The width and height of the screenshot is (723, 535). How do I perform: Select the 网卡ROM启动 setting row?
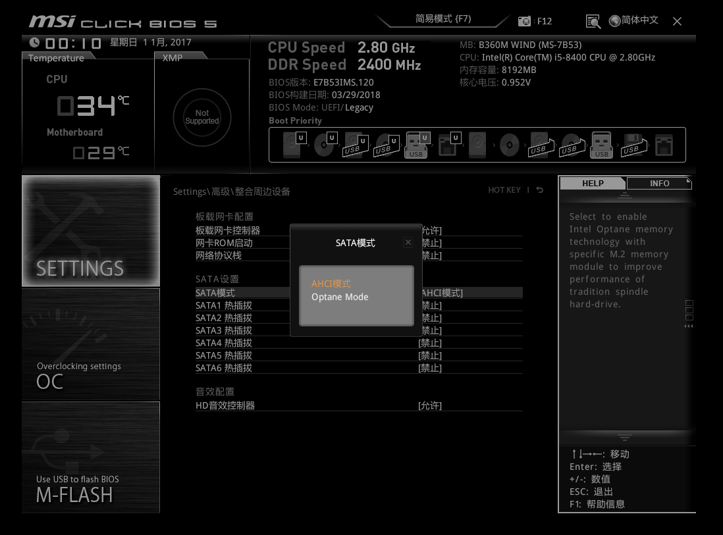pos(359,243)
